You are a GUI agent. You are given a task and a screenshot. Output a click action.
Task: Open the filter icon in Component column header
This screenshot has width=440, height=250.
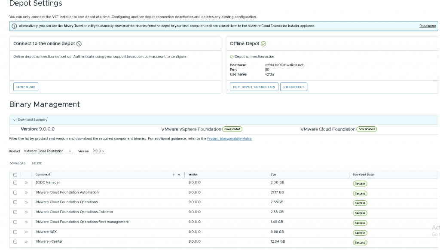click(179, 175)
